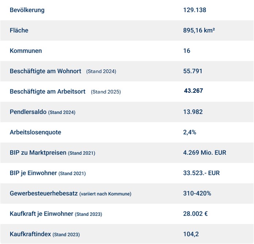This screenshot has width=254, height=244.
Task: Select BIP zu Marktpreisen label
Action: click(x=38, y=153)
